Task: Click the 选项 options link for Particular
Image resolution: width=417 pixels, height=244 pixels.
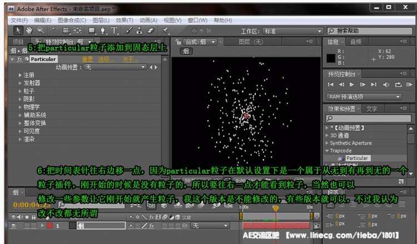Action: 106,59
